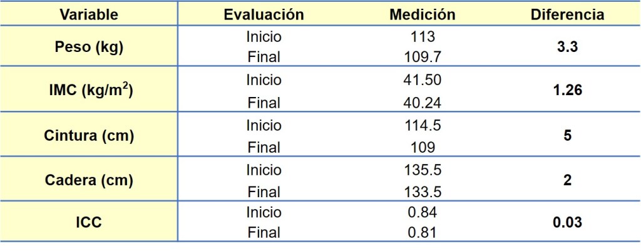
Task: Click the Medición column header
Action: (422, 15)
